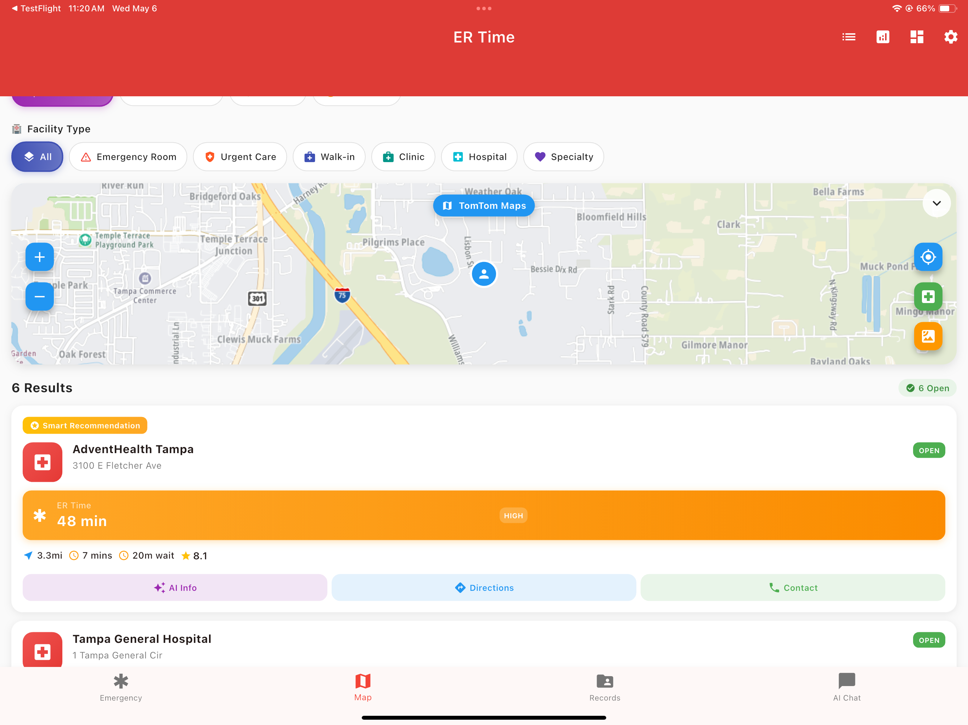Tap the Gilmore Manor map label
The height and width of the screenshot is (725, 968).
(714, 346)
